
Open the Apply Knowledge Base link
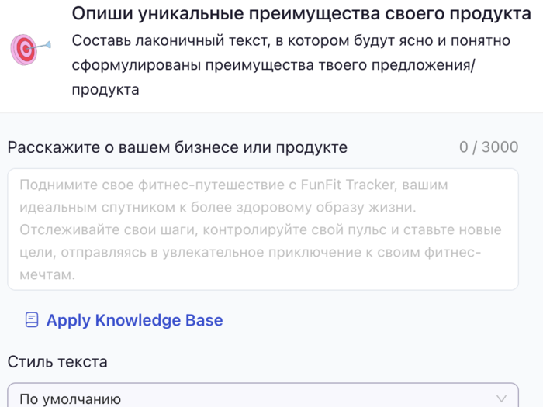pos(134,320)
